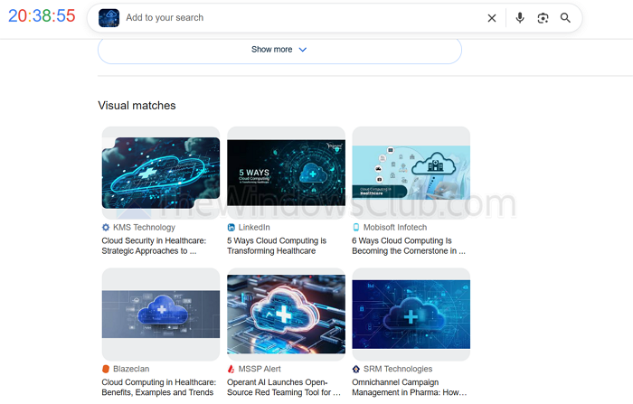
Task: Click the SRM Technologies favicon
Action: [356, 369]
